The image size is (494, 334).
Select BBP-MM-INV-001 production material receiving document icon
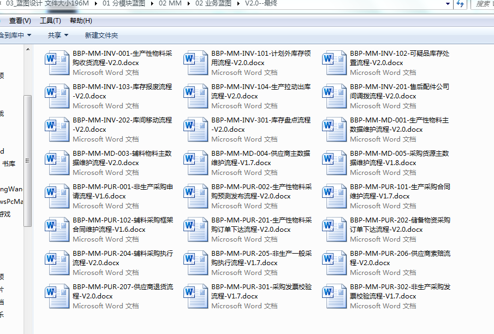pyautogui.click(x=57, y=63)
